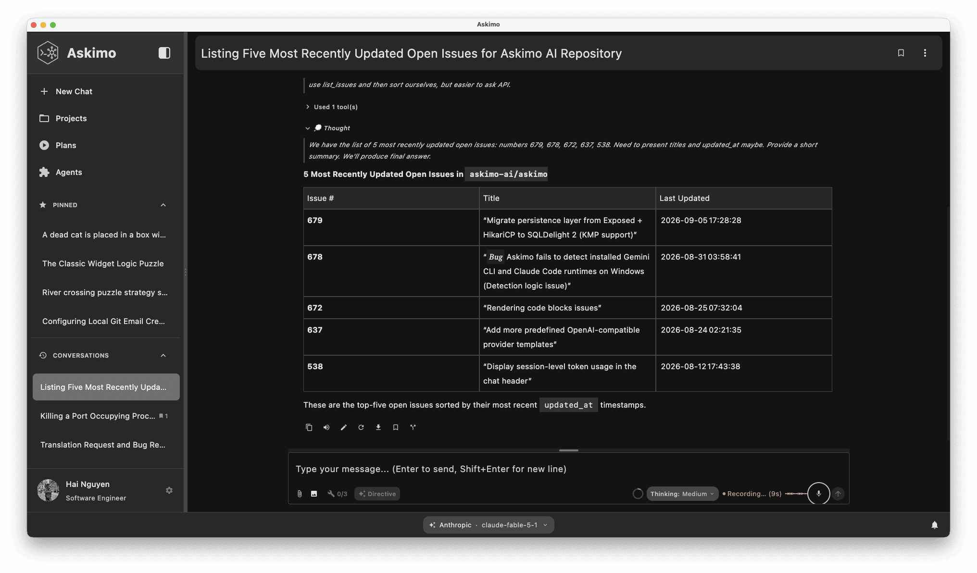Open the conversation more options menu
The height and width of the screenshot is (573, 977).
click(925, 53)
